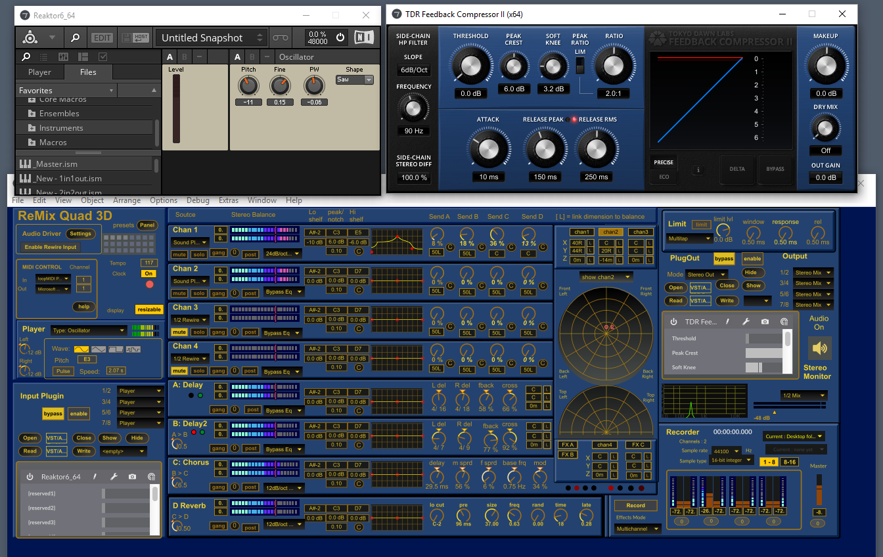Click the camera icon in Reaktor6_64 plugin panel

tap(133, 477)
